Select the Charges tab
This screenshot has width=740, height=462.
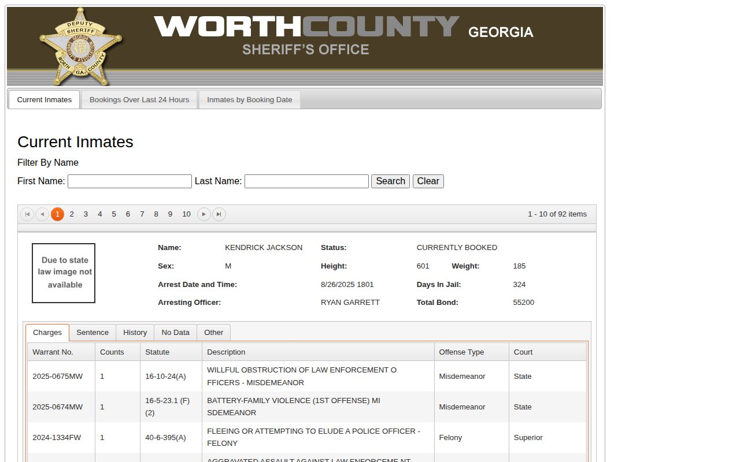47,333
